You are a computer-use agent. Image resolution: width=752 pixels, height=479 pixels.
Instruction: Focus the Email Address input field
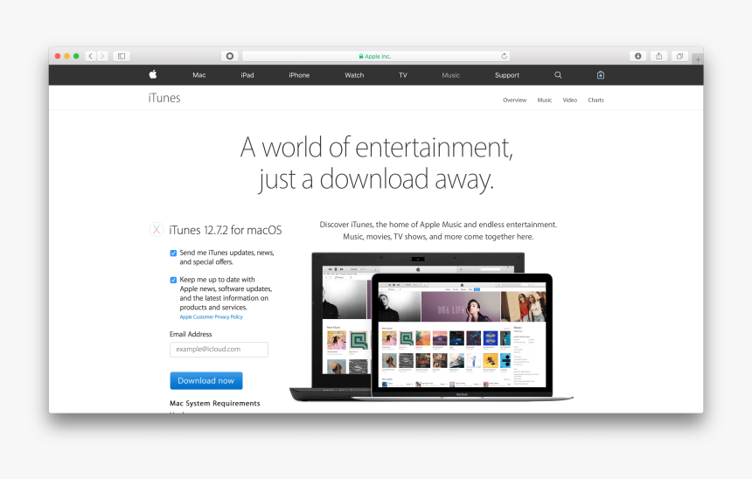219,350
